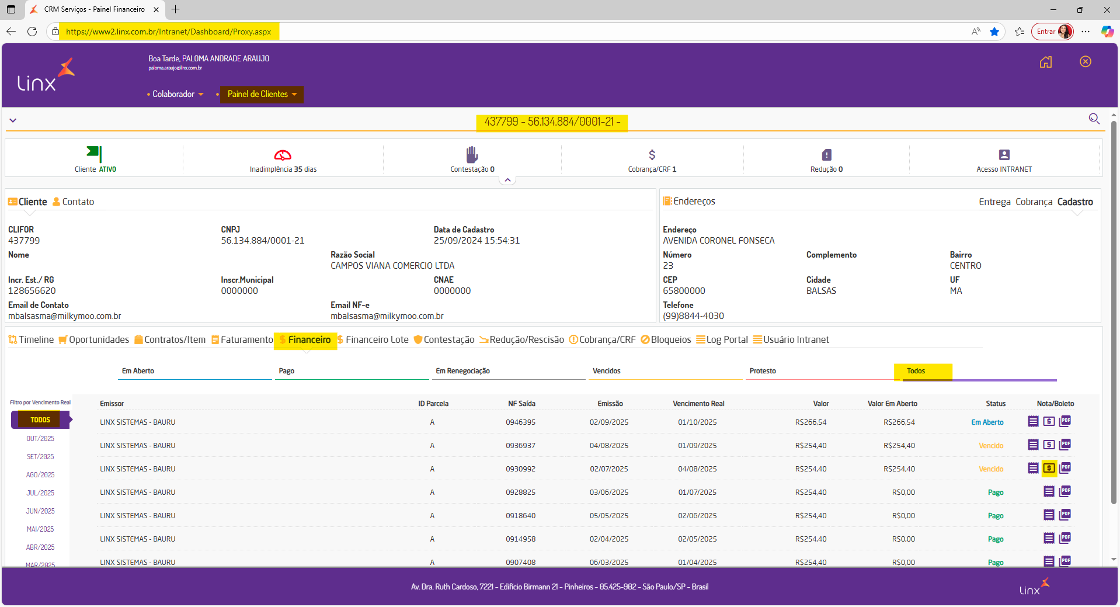Switch to the Contratos/Item tab
The image size is (1120, 607).
click(x=169, y=339)
